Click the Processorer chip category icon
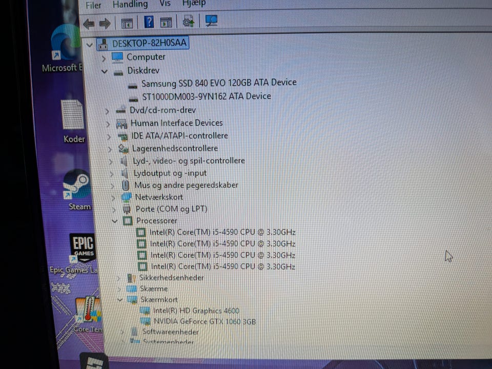Viewport: 492px width, 369px height. (x=128, y=221)
